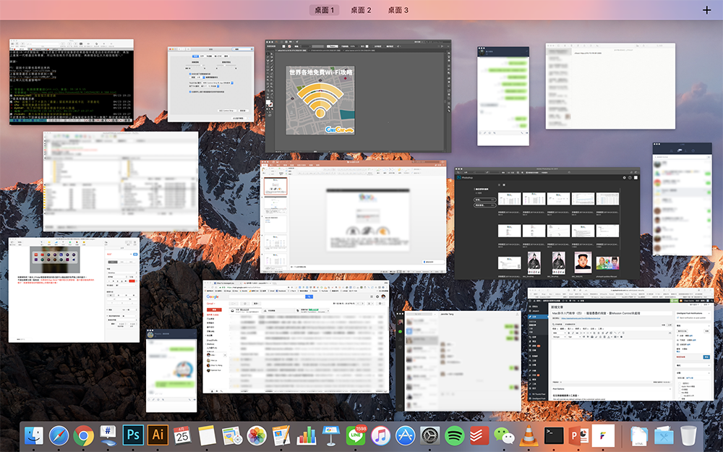
Task: Open the yellow Notes app in Dock
Action: click(207, 435)
